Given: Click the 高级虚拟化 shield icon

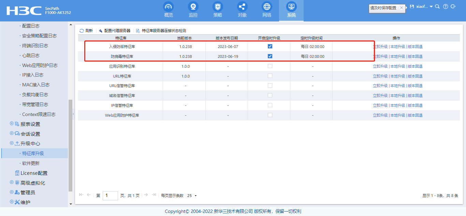Looking at the screenshot, I should [17, 183].
